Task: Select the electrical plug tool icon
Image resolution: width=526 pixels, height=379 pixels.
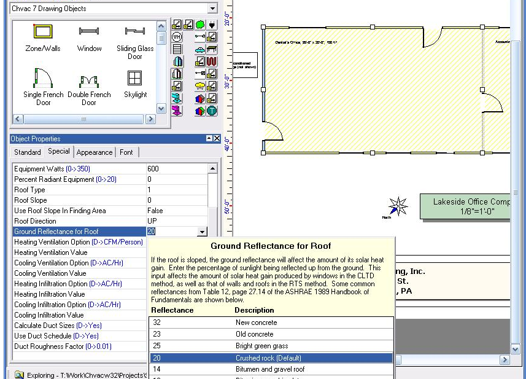Action: 212,25
